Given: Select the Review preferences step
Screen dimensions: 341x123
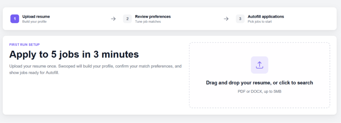Looking at the screenshot, I should (x=147, y=19).
